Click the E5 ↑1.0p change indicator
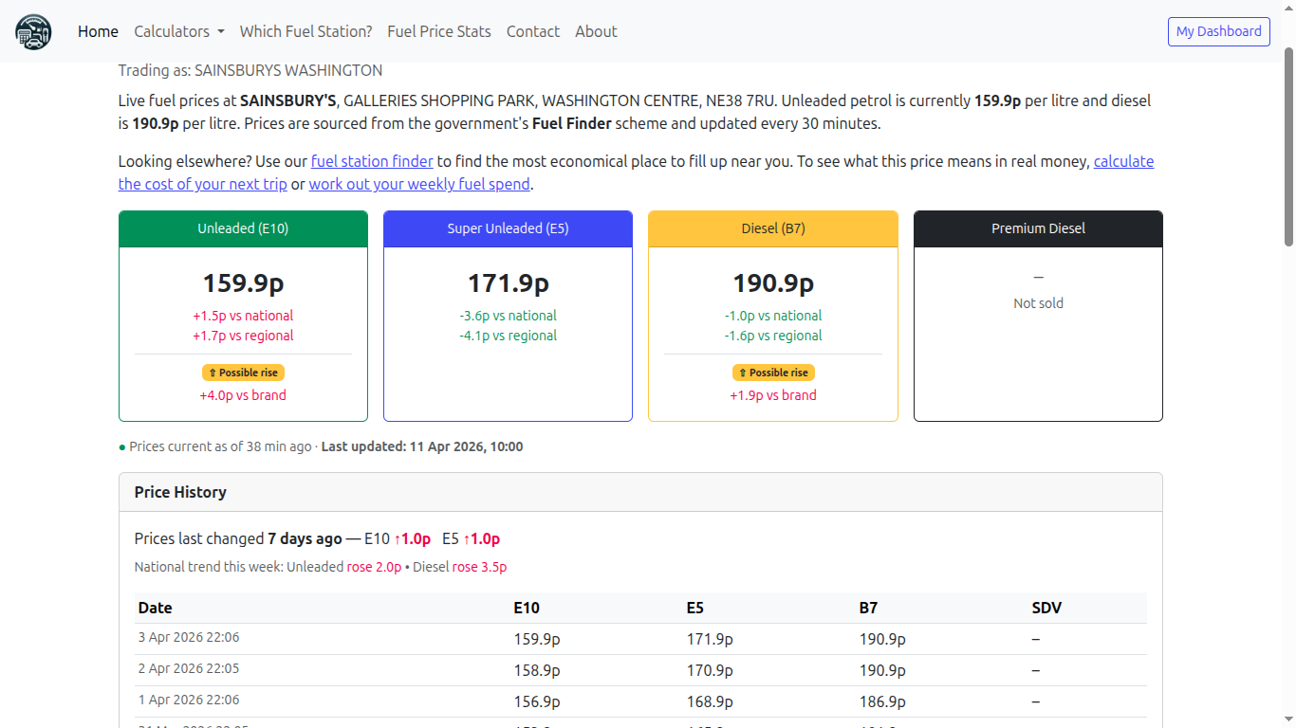Image resolution: width=1296 pixels, height=728 pixels. pos(471,538)
